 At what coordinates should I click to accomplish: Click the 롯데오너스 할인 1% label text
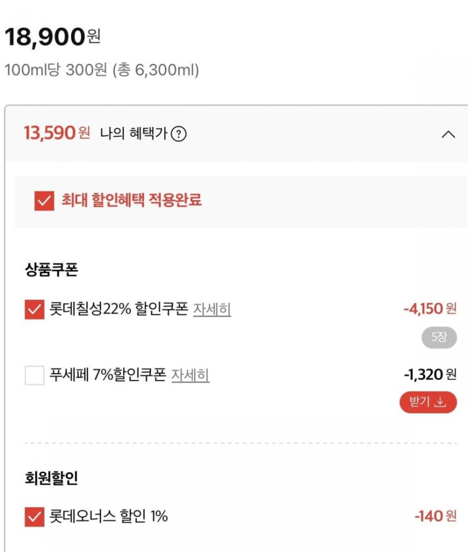tap(109, 516)
